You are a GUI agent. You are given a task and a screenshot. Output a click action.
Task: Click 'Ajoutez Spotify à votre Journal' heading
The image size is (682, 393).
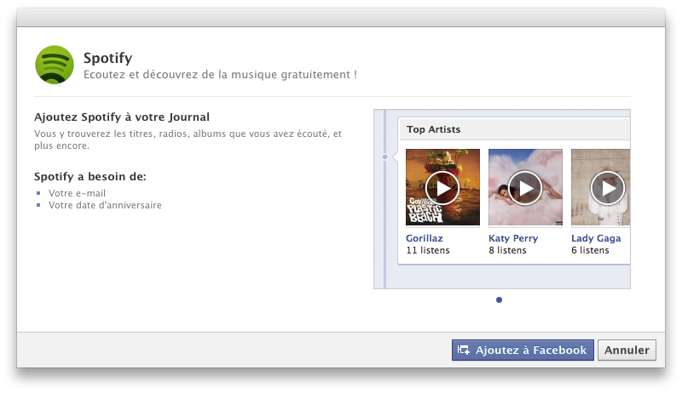(122, 117)
